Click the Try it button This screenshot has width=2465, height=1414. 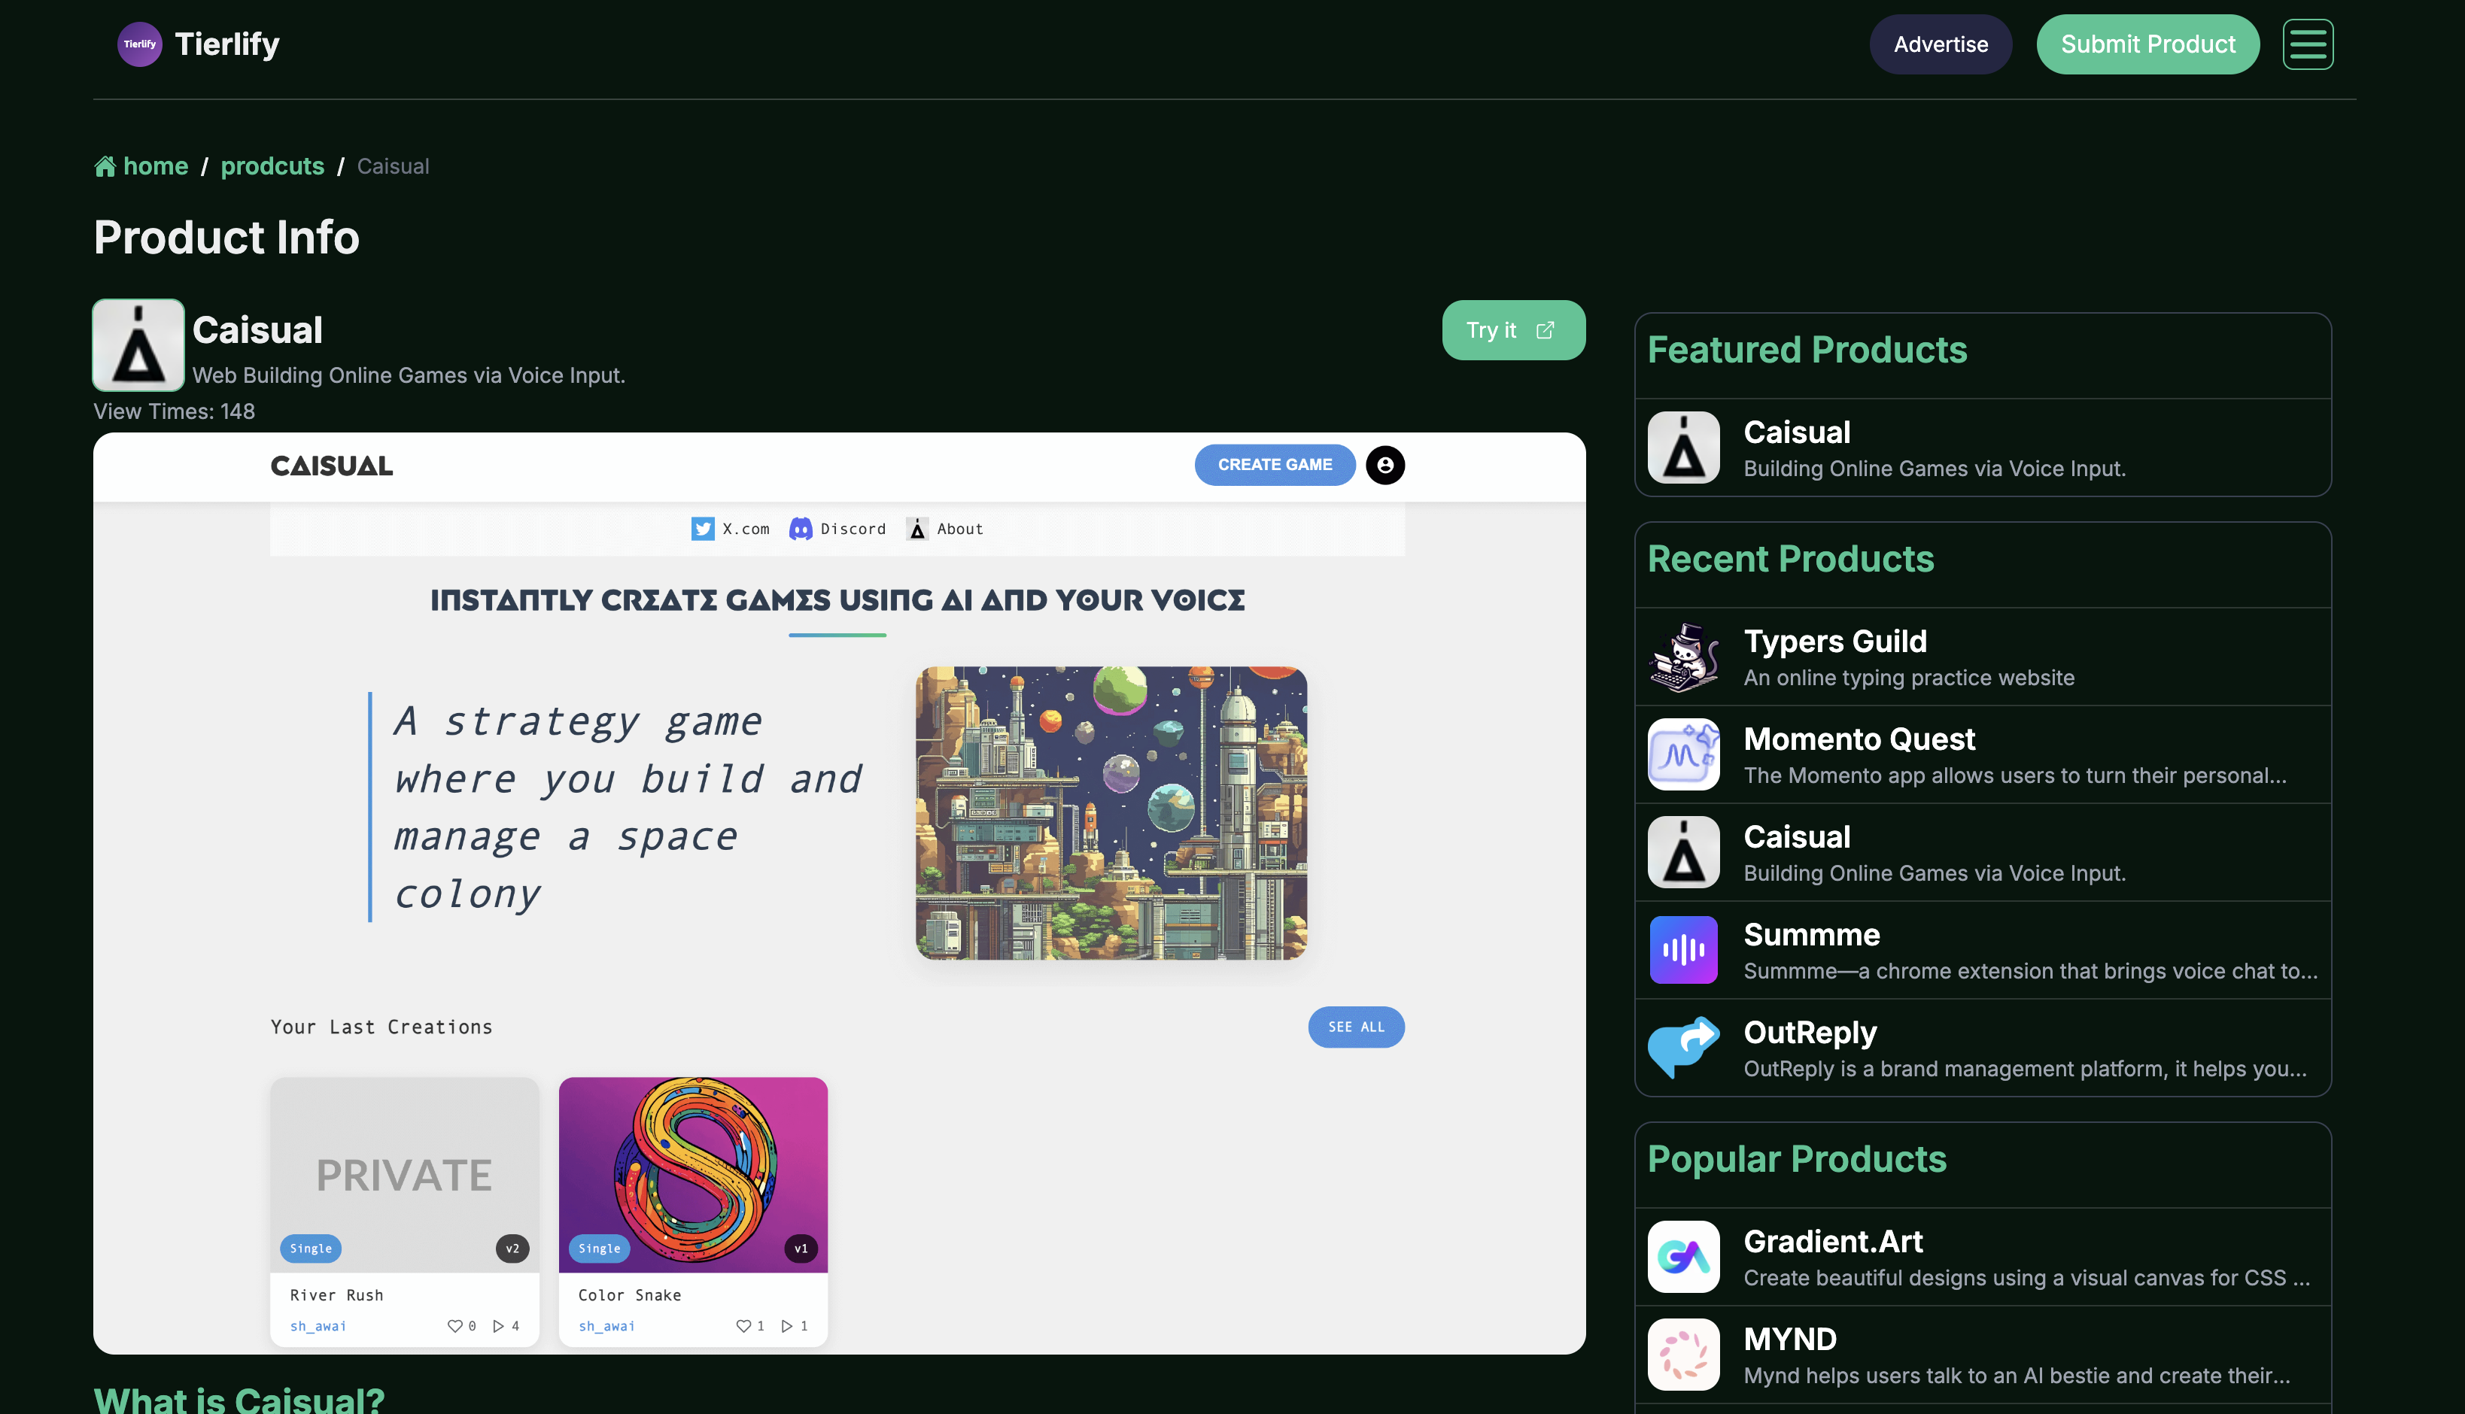1512,330
